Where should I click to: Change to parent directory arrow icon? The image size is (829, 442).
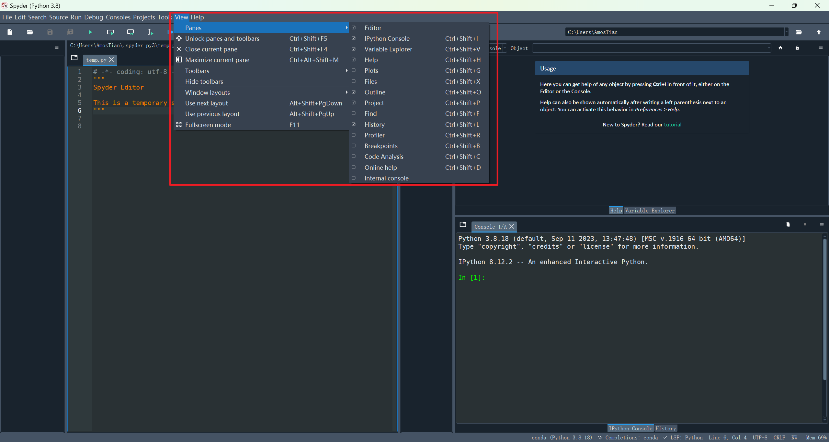coord(819,32)
